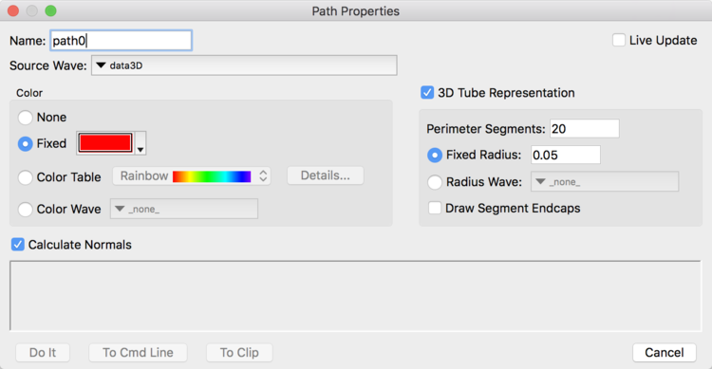Open the Rainbow color table popup
The height and width of the screenshot is (369, 712).
(x=192, y=176)
